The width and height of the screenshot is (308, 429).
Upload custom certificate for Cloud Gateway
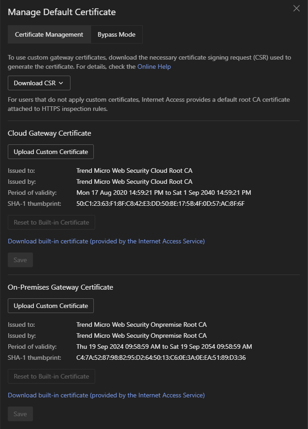(x=51, y=152)
